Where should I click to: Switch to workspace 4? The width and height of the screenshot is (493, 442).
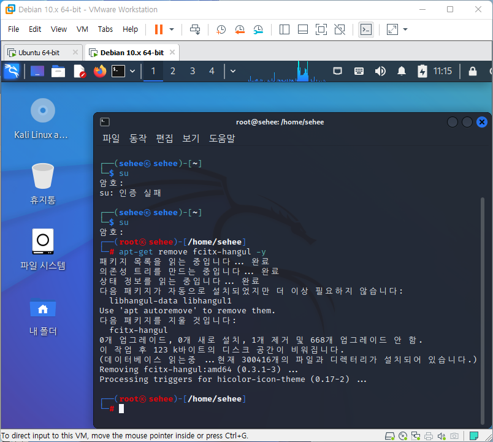[212, 71]
